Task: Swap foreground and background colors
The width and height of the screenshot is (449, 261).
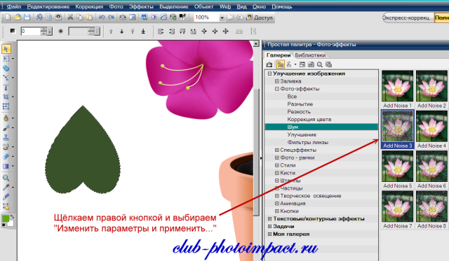Action: point(12,217)
